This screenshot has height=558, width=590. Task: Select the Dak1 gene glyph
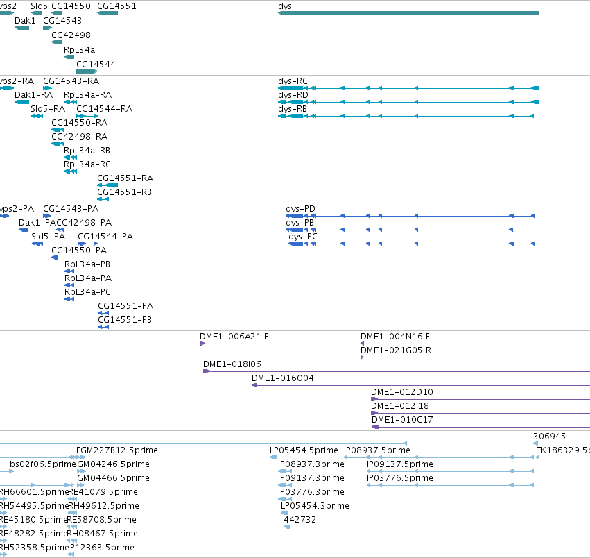coord(21,28)
